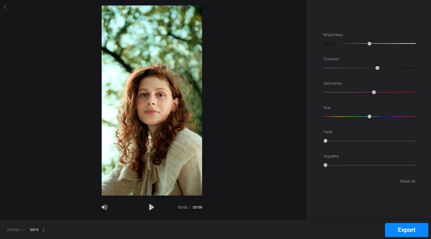Click the Brightness label
431x239 pixels.
333,35
